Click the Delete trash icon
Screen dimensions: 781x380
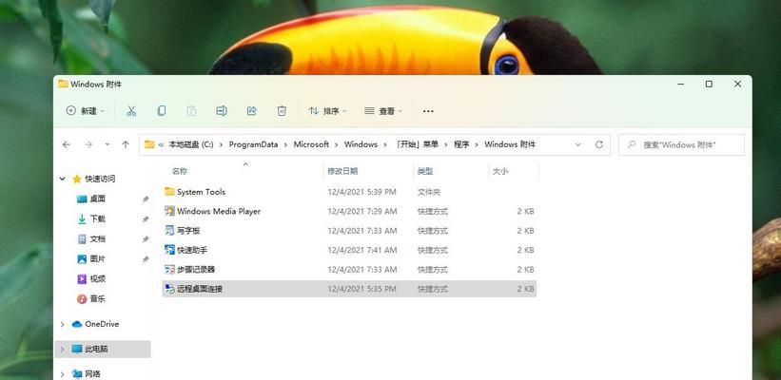pyautogui.click(x=282, y=111)
